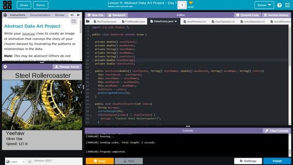Screen dimensions: 293x165
Task: Open the MyTheater.java tab
Action: (x=105, y=22)
